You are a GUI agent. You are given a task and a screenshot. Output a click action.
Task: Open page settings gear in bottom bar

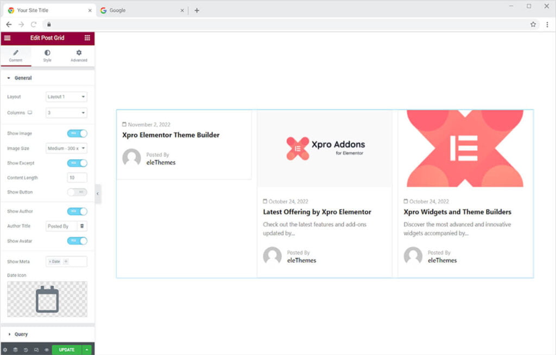coord(5,350)
